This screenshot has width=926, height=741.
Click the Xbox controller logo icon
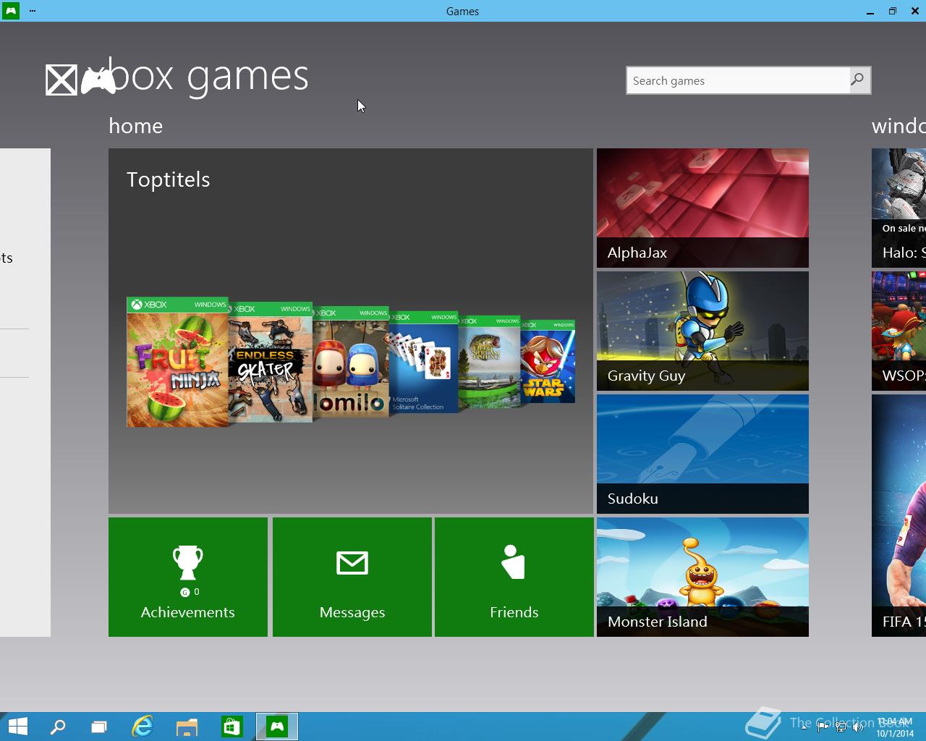pyautogui.click(x=98, y=80)
